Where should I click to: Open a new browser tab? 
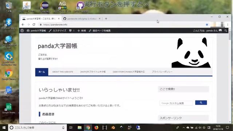[x=106, y=19]
